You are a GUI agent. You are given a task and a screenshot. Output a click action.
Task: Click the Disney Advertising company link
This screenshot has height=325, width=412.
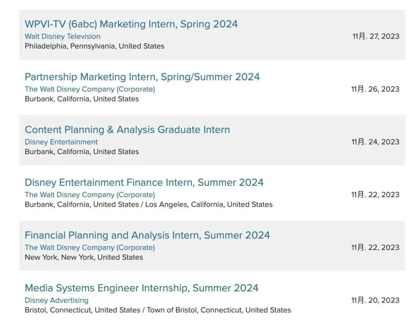(56, 300)
